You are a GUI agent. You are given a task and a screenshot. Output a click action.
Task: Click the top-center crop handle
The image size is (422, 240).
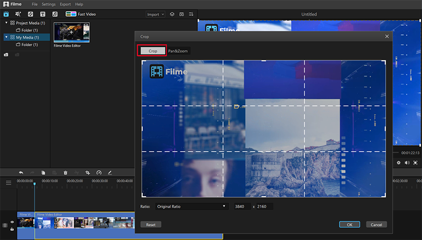click(x=264, y=61)
